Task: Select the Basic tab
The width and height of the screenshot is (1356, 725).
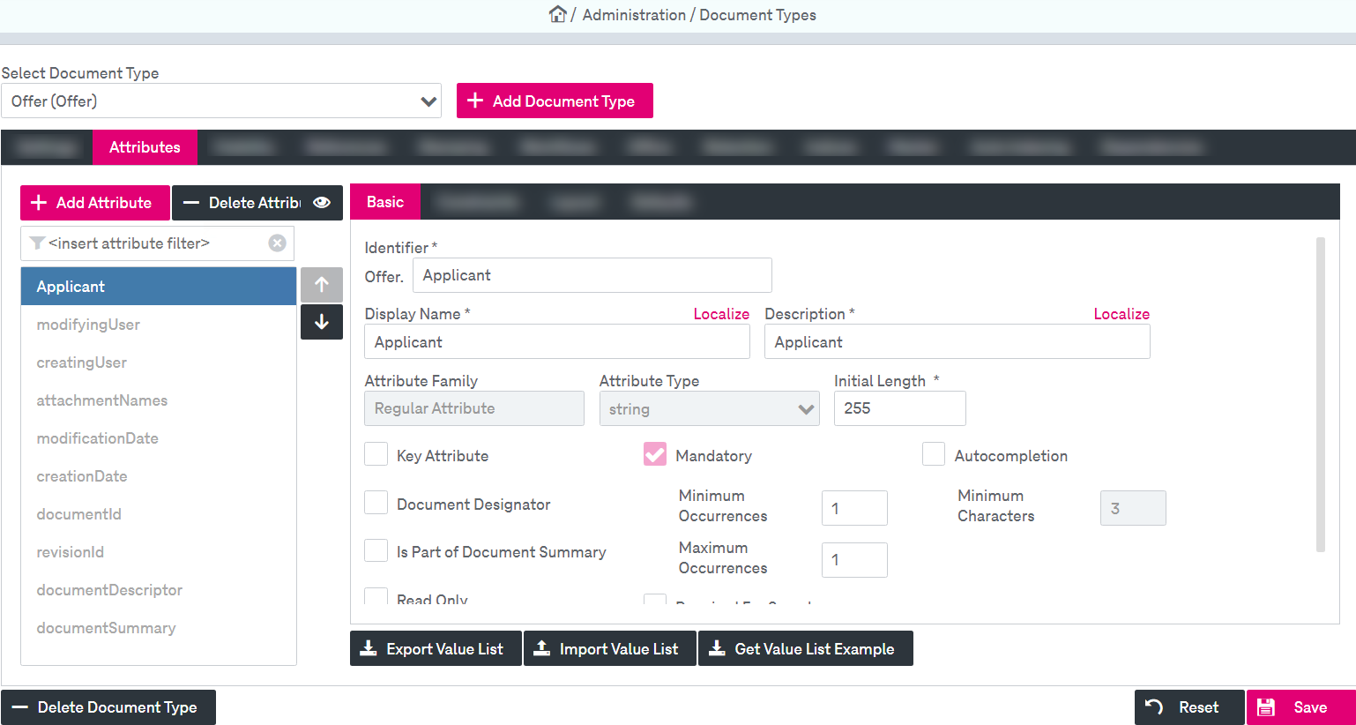Action: click(385, 202)
